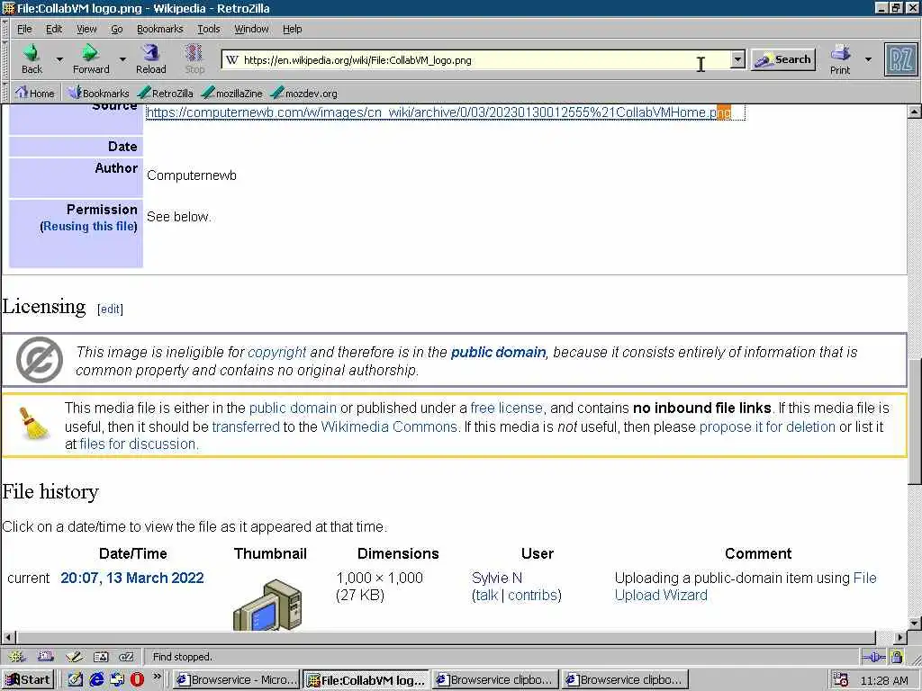Click the sync icon next to Opera in quick launch
Viewport: 922px width, 691px height.
click(117, 679)
